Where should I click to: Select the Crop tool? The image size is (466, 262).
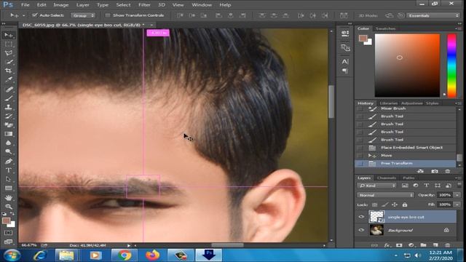coord(8,71)
